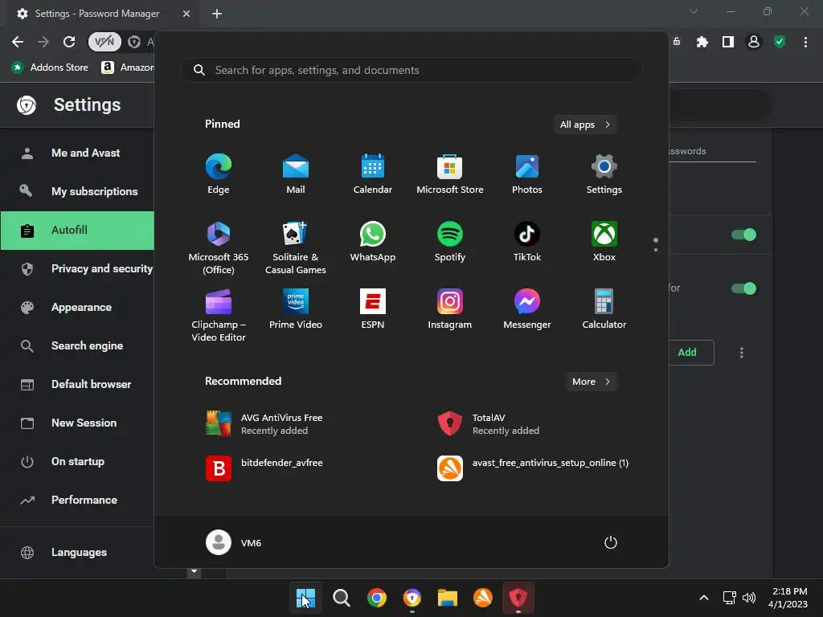This screenshot has width=823, height=617.
Task: Open the Prime Video app
Action: (x=296, y=309)
